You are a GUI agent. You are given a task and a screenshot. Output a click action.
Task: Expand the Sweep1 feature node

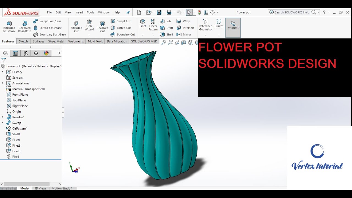(x=3, y=123)
